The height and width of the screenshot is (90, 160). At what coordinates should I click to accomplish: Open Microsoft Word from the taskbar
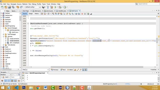(x=45, y=87)
